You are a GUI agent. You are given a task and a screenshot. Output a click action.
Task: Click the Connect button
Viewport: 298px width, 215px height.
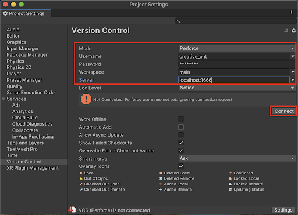(x=284, y=111)
